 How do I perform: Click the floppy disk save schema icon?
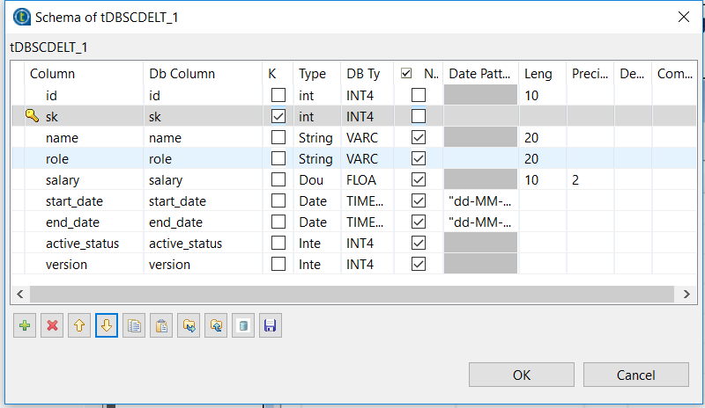(x=271, y=326)
